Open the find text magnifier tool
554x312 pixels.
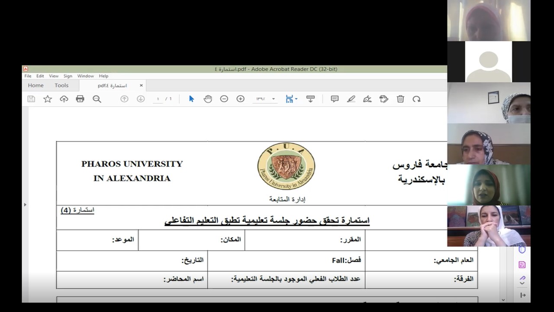(97, 99)
